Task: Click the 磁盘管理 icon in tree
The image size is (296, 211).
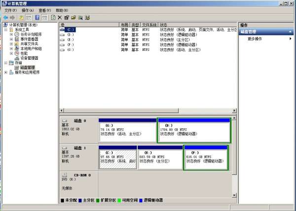Action: (17, 67)
